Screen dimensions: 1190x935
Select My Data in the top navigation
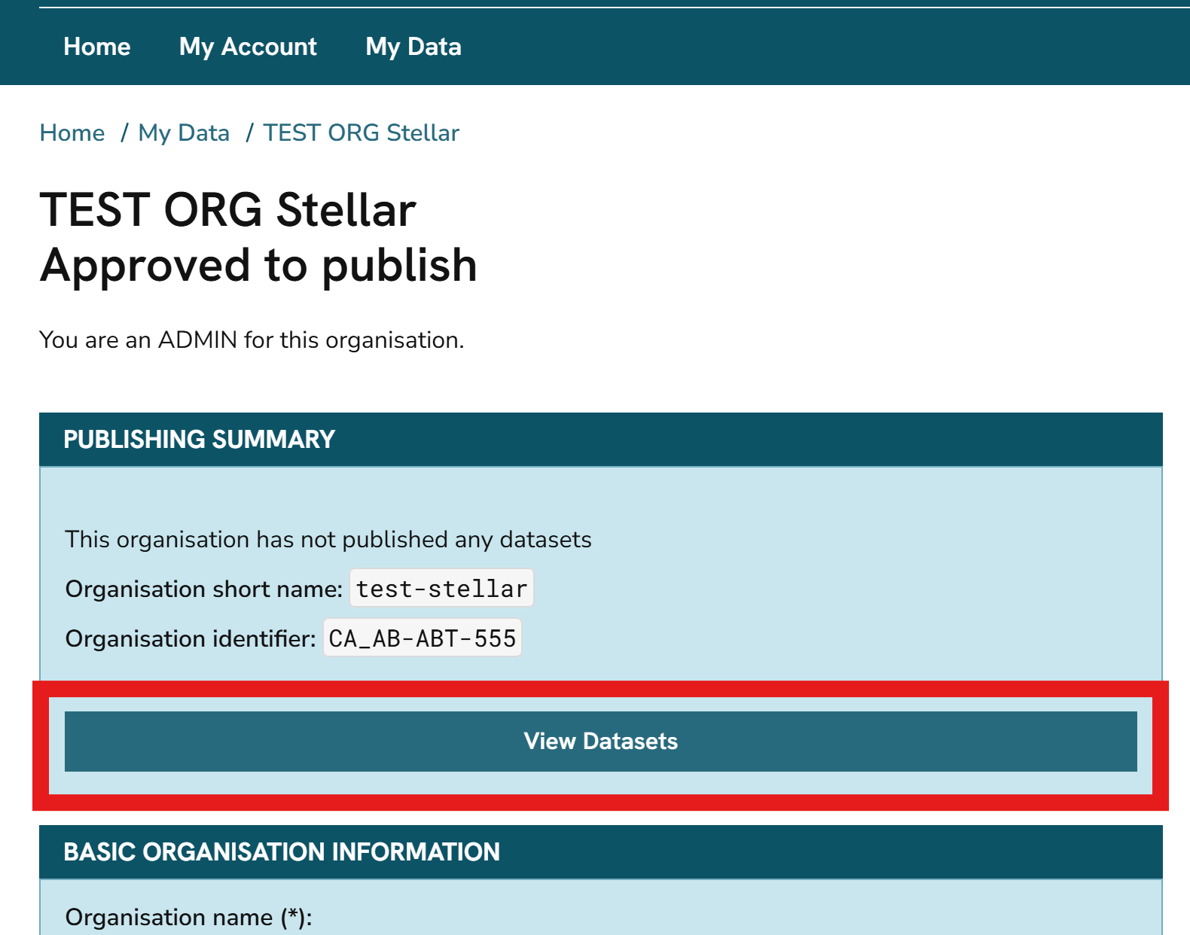point(413,47)
